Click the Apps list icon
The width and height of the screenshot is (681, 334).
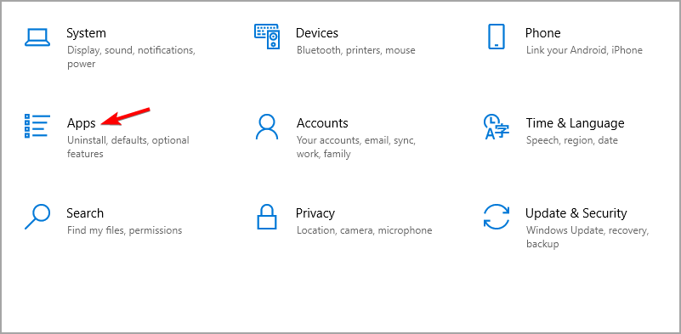point(37,126)
